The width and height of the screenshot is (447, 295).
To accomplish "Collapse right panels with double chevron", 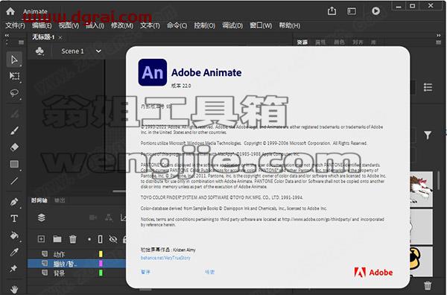I will point(439,35).
